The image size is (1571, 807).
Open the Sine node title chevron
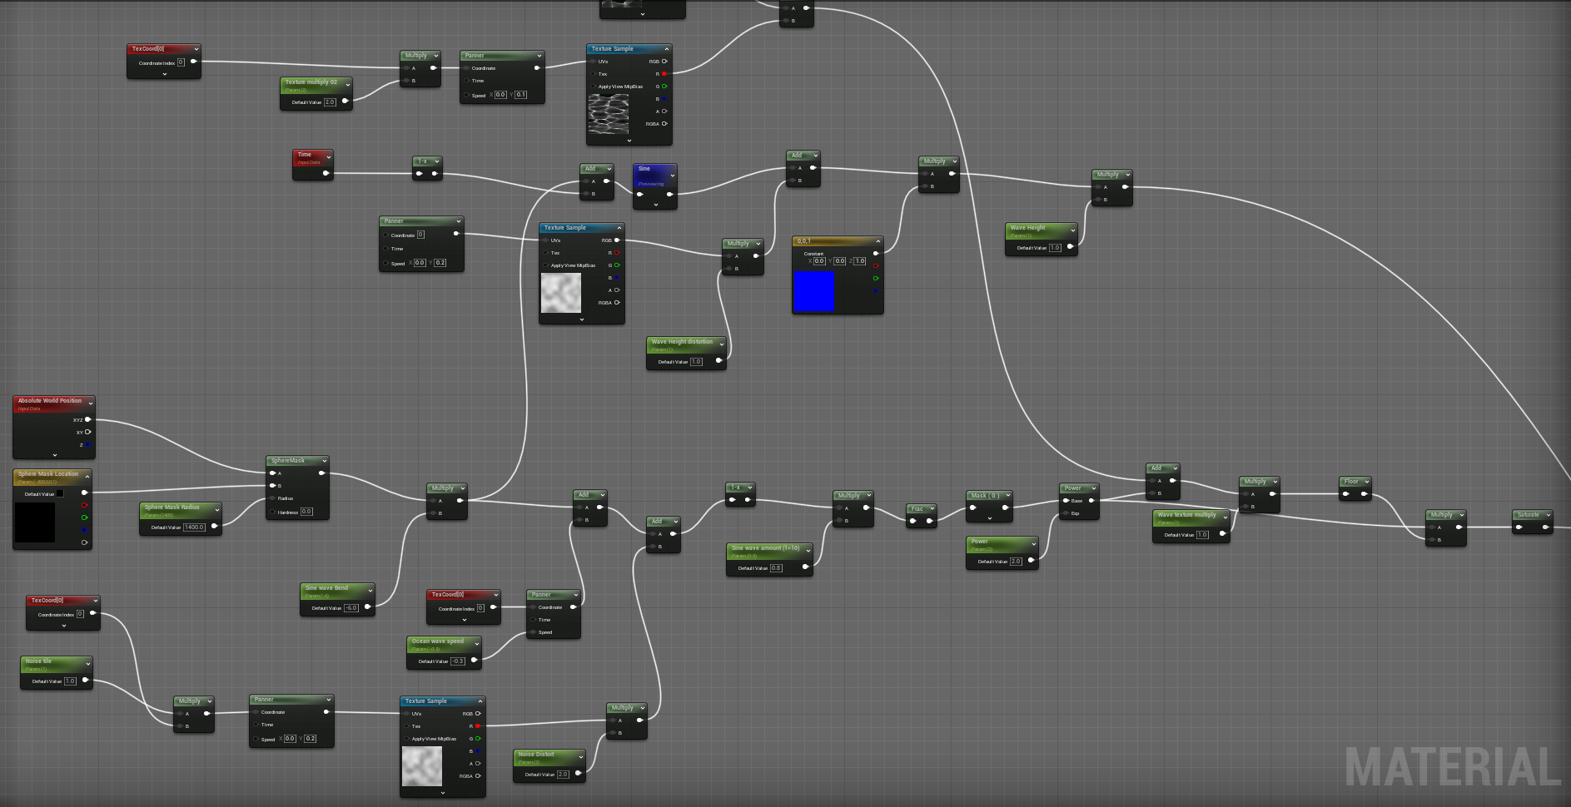[673, 175]
